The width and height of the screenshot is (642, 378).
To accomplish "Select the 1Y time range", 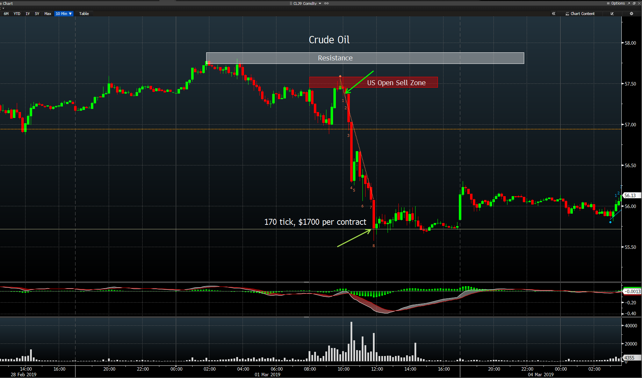I will coord(28,14).
